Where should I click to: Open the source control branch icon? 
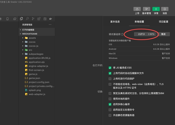pos(33,19)
